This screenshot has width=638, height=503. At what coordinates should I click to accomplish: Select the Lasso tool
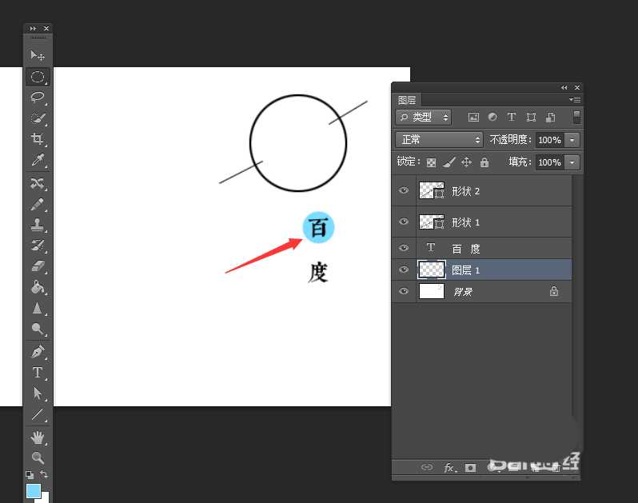tap(37, 97)
